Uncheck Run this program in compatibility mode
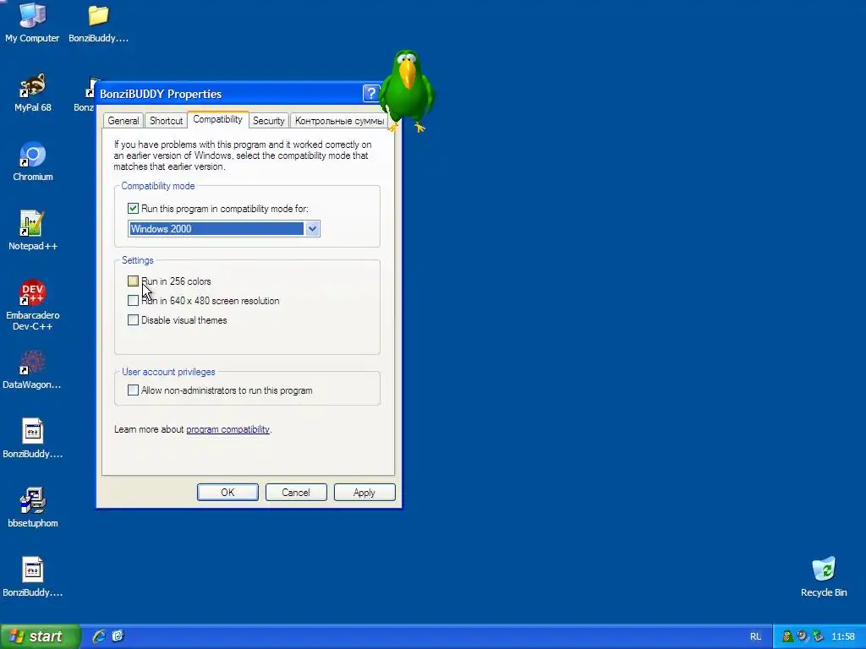866x649 pixels. (133, 209)
